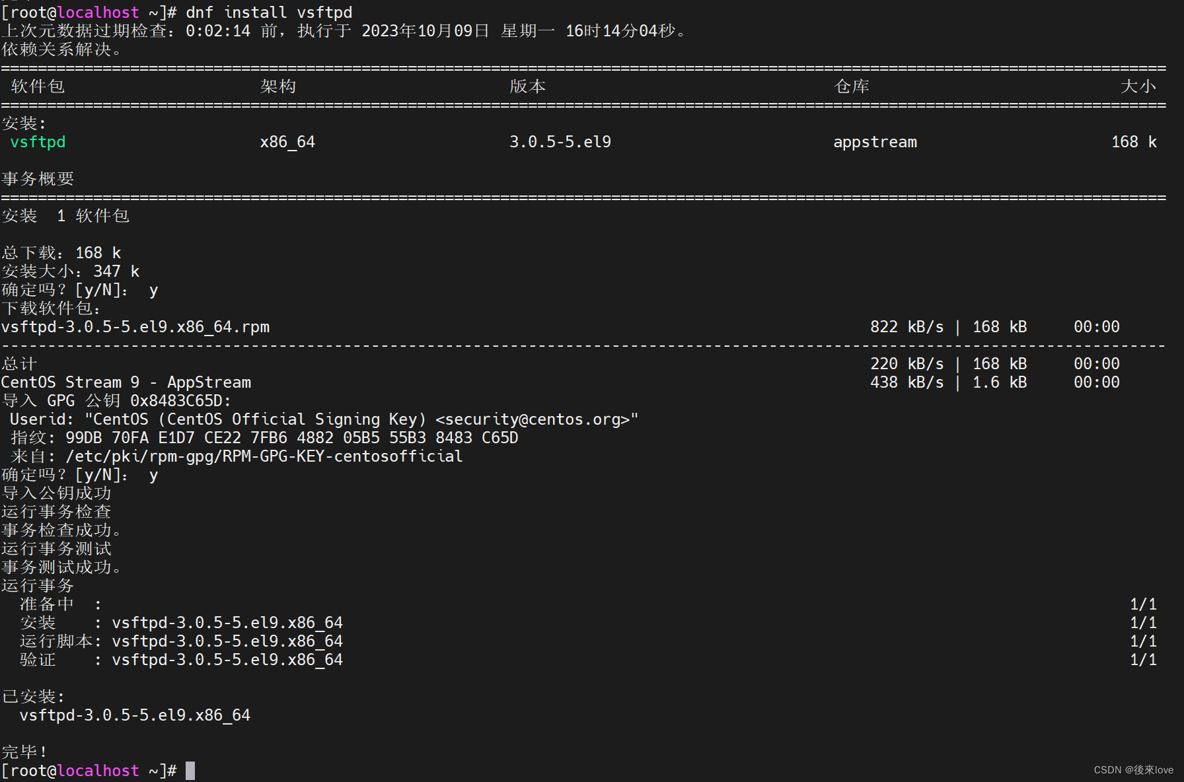Select the x86_64 architecture text
Screen dimensions: 1184x782
click(x=287, y=141)
